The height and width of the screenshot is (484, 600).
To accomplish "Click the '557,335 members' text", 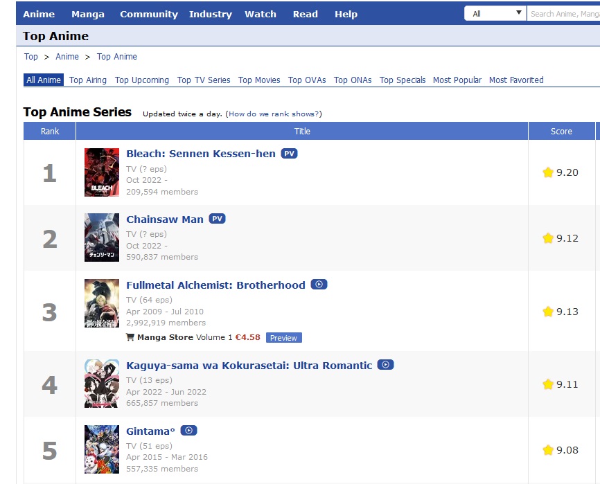I will pyautogui.click(x=162, y=469).
